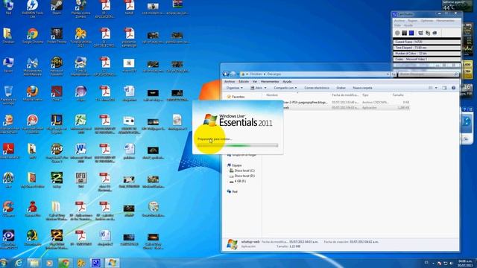Open the Herramientas menu in Explorer
The width and height of the screenshot is (477, 268).
(x=270, y=81)
